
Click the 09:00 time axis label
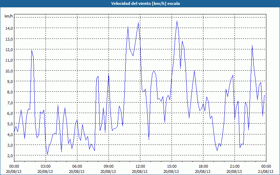[108, 167]
